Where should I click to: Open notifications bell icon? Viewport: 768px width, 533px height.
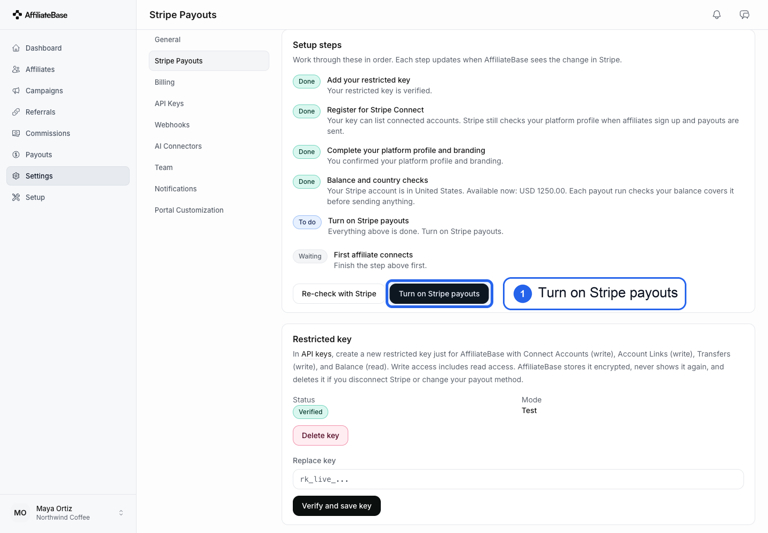pos(717,15)
